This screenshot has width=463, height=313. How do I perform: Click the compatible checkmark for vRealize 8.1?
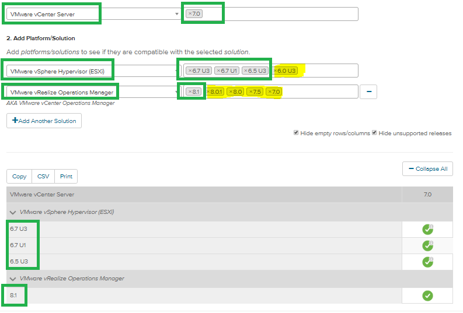pyautogui.click(x=427, y=296)
